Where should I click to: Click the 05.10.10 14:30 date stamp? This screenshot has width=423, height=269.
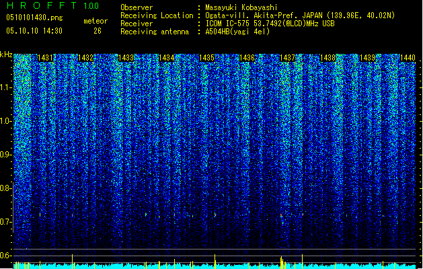click(34, 31)
